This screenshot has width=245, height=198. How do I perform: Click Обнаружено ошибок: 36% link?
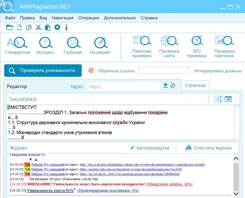coord(169,184)
